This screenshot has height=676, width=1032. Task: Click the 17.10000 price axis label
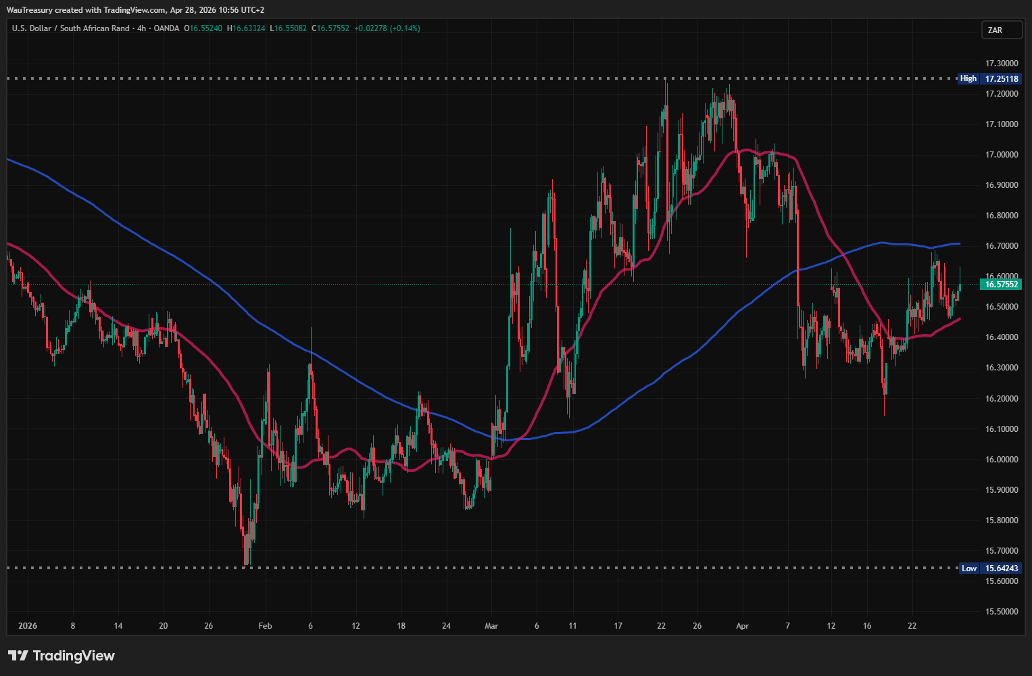coord(1002,124)
